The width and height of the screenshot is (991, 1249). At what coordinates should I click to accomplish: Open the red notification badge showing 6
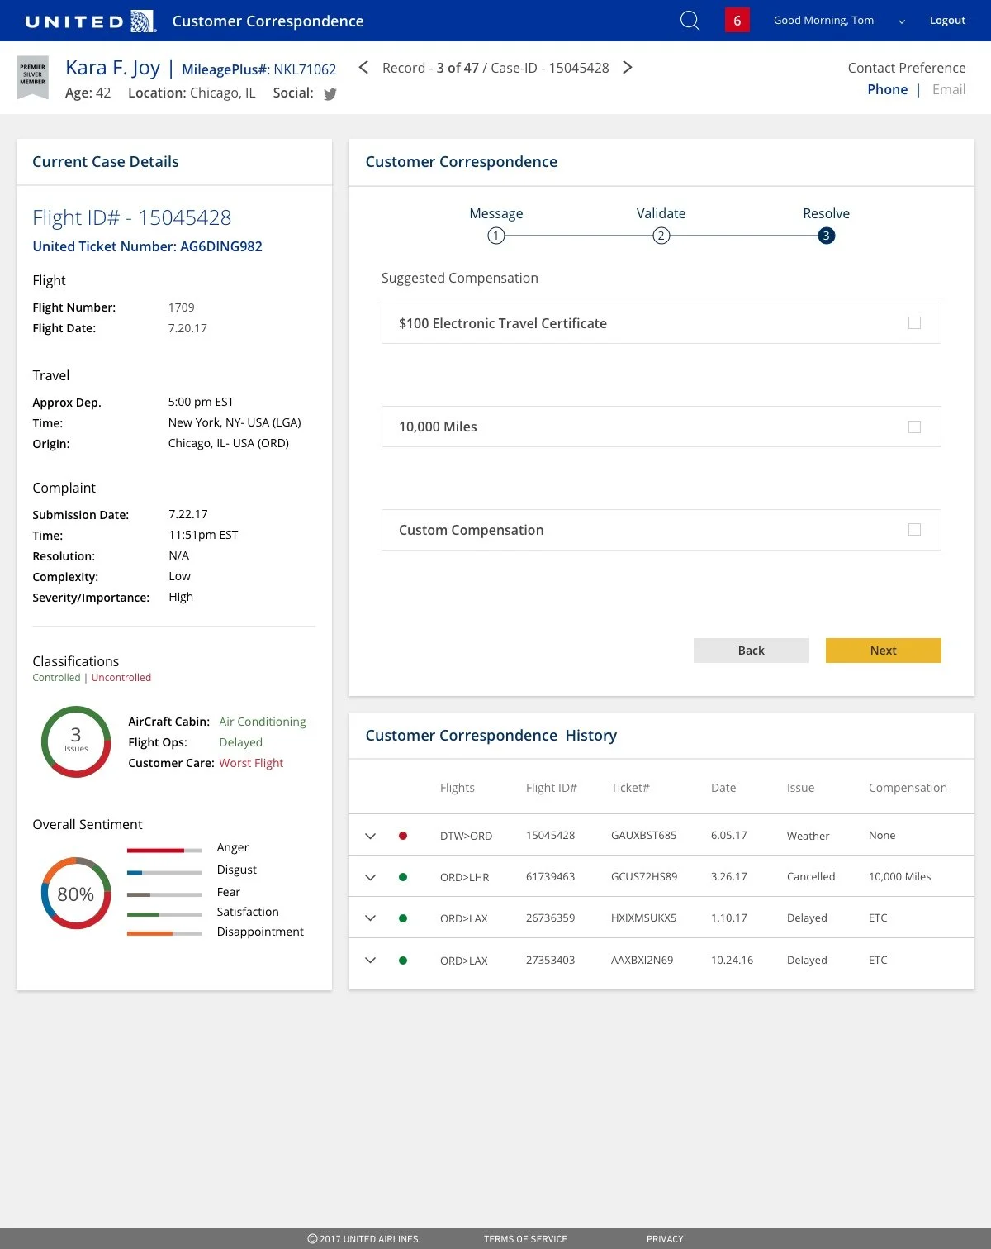[737, 21]
